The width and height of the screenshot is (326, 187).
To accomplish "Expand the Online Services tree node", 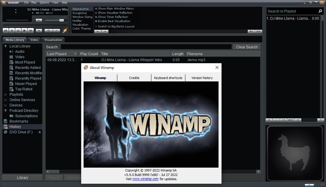I will [6, 100].
